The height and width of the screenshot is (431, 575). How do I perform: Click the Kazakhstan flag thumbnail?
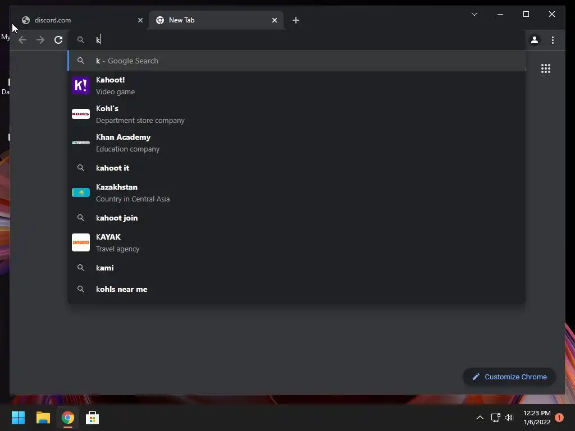[x=81, y=192]
